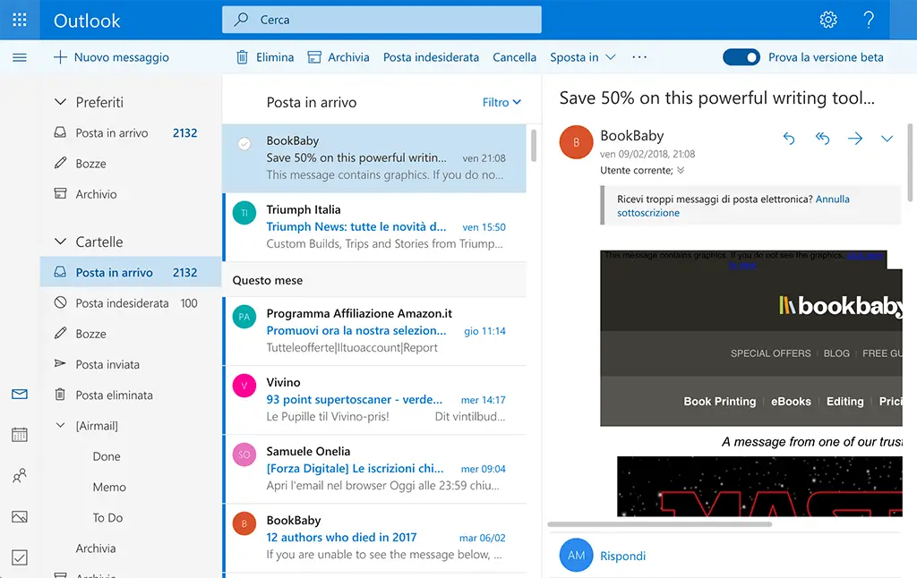Click BLOG link in bookbaby email
Screen dimensions: 917x578
click(836, 353)
